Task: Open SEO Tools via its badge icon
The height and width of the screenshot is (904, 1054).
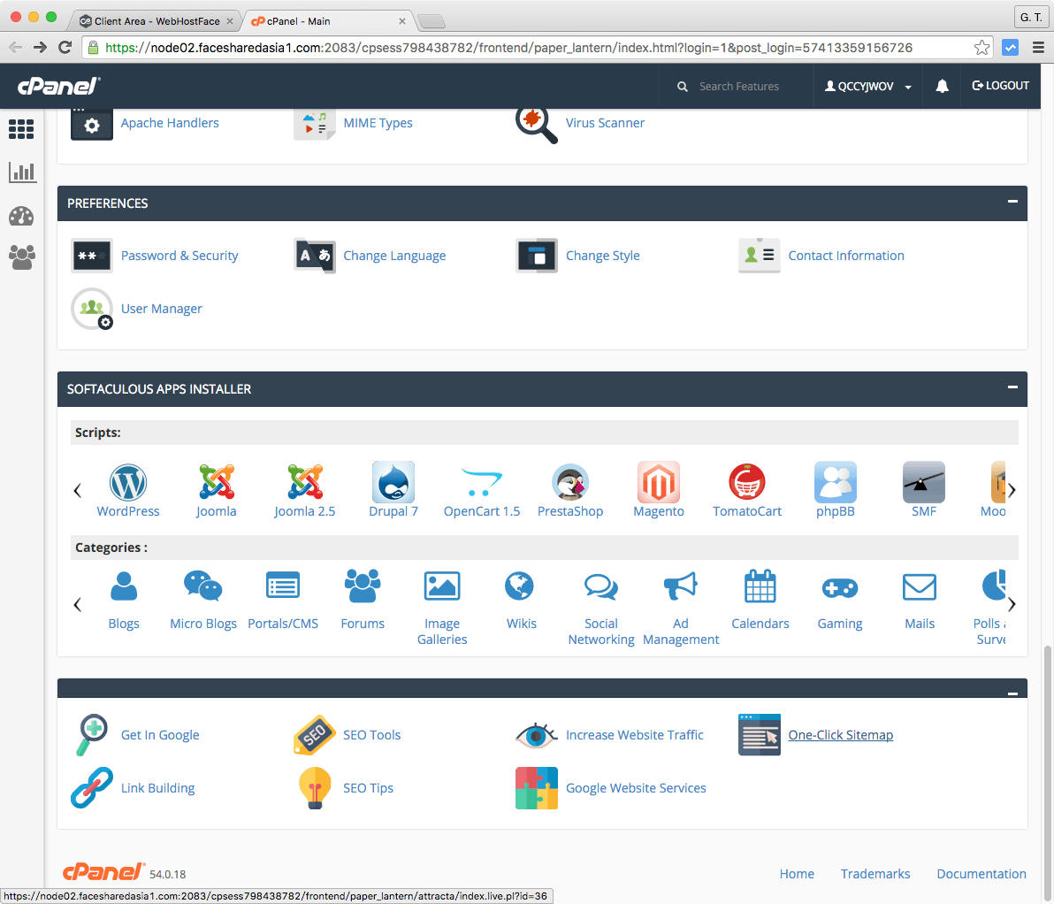Action: tap(315, 735)
